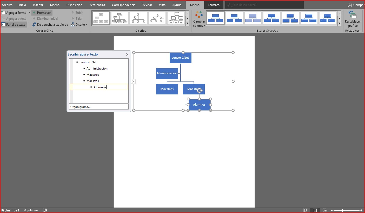Expand the Estilos SmartArt gallery
Viewport: 365px width, 213px height.
(339, 24)
